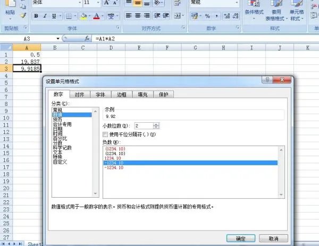Increase font size with large A icon

tap(106, 3)
